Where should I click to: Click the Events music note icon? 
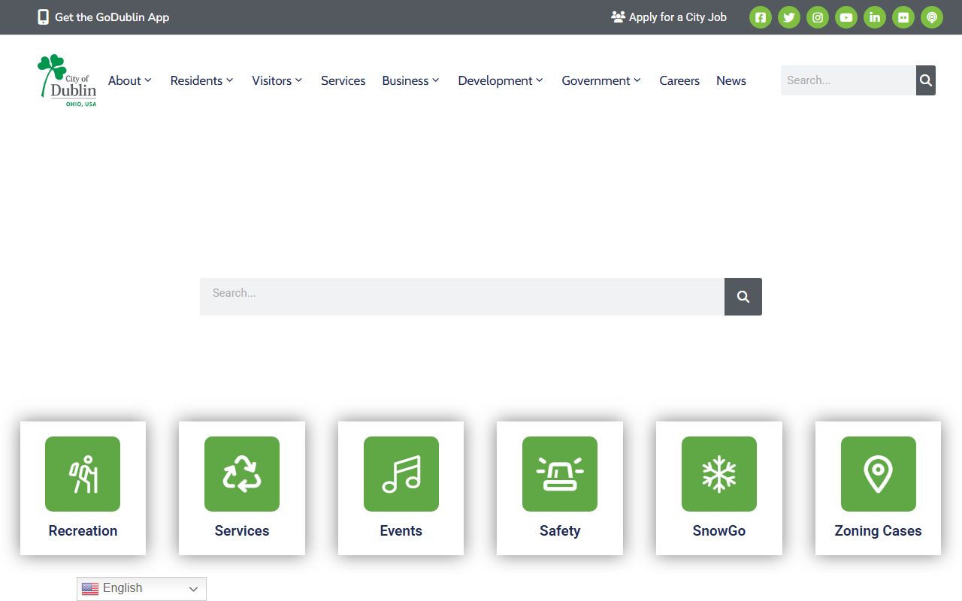(x=401, y=474)
